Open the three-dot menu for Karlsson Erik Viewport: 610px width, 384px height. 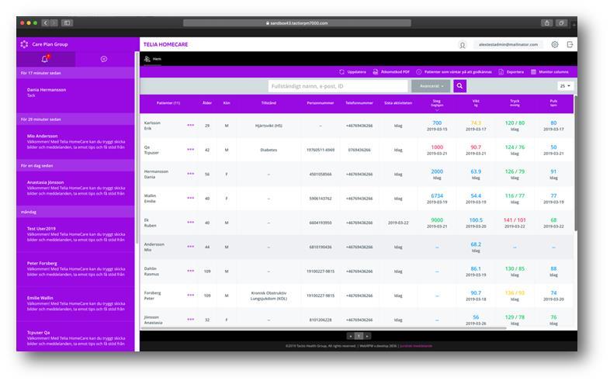coord(191,125)
